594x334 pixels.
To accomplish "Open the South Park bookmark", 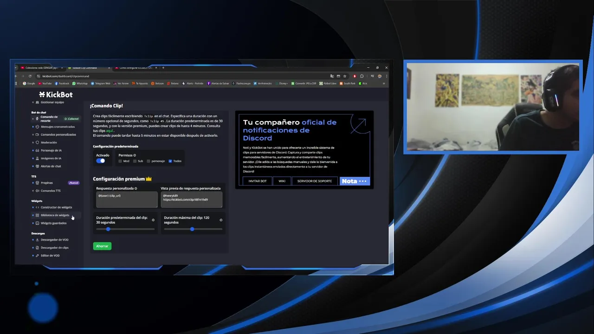I will 348,83.
